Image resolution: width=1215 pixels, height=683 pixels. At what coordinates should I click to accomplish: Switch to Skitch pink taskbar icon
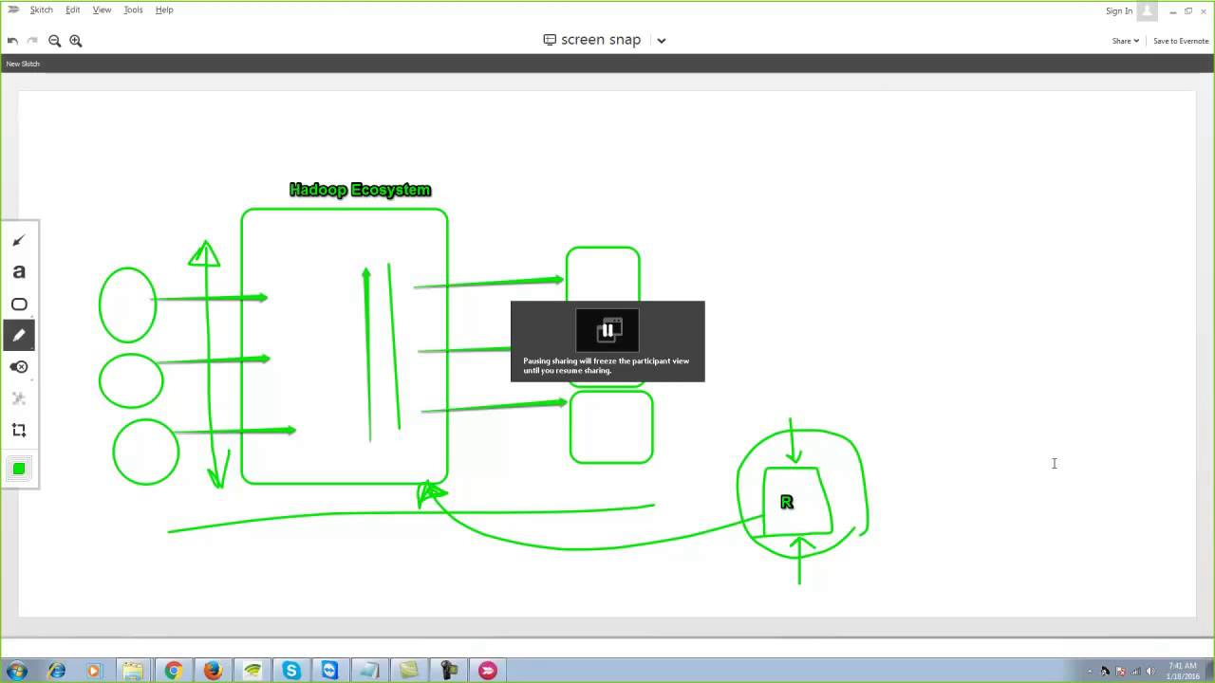[x=488, y=671]
